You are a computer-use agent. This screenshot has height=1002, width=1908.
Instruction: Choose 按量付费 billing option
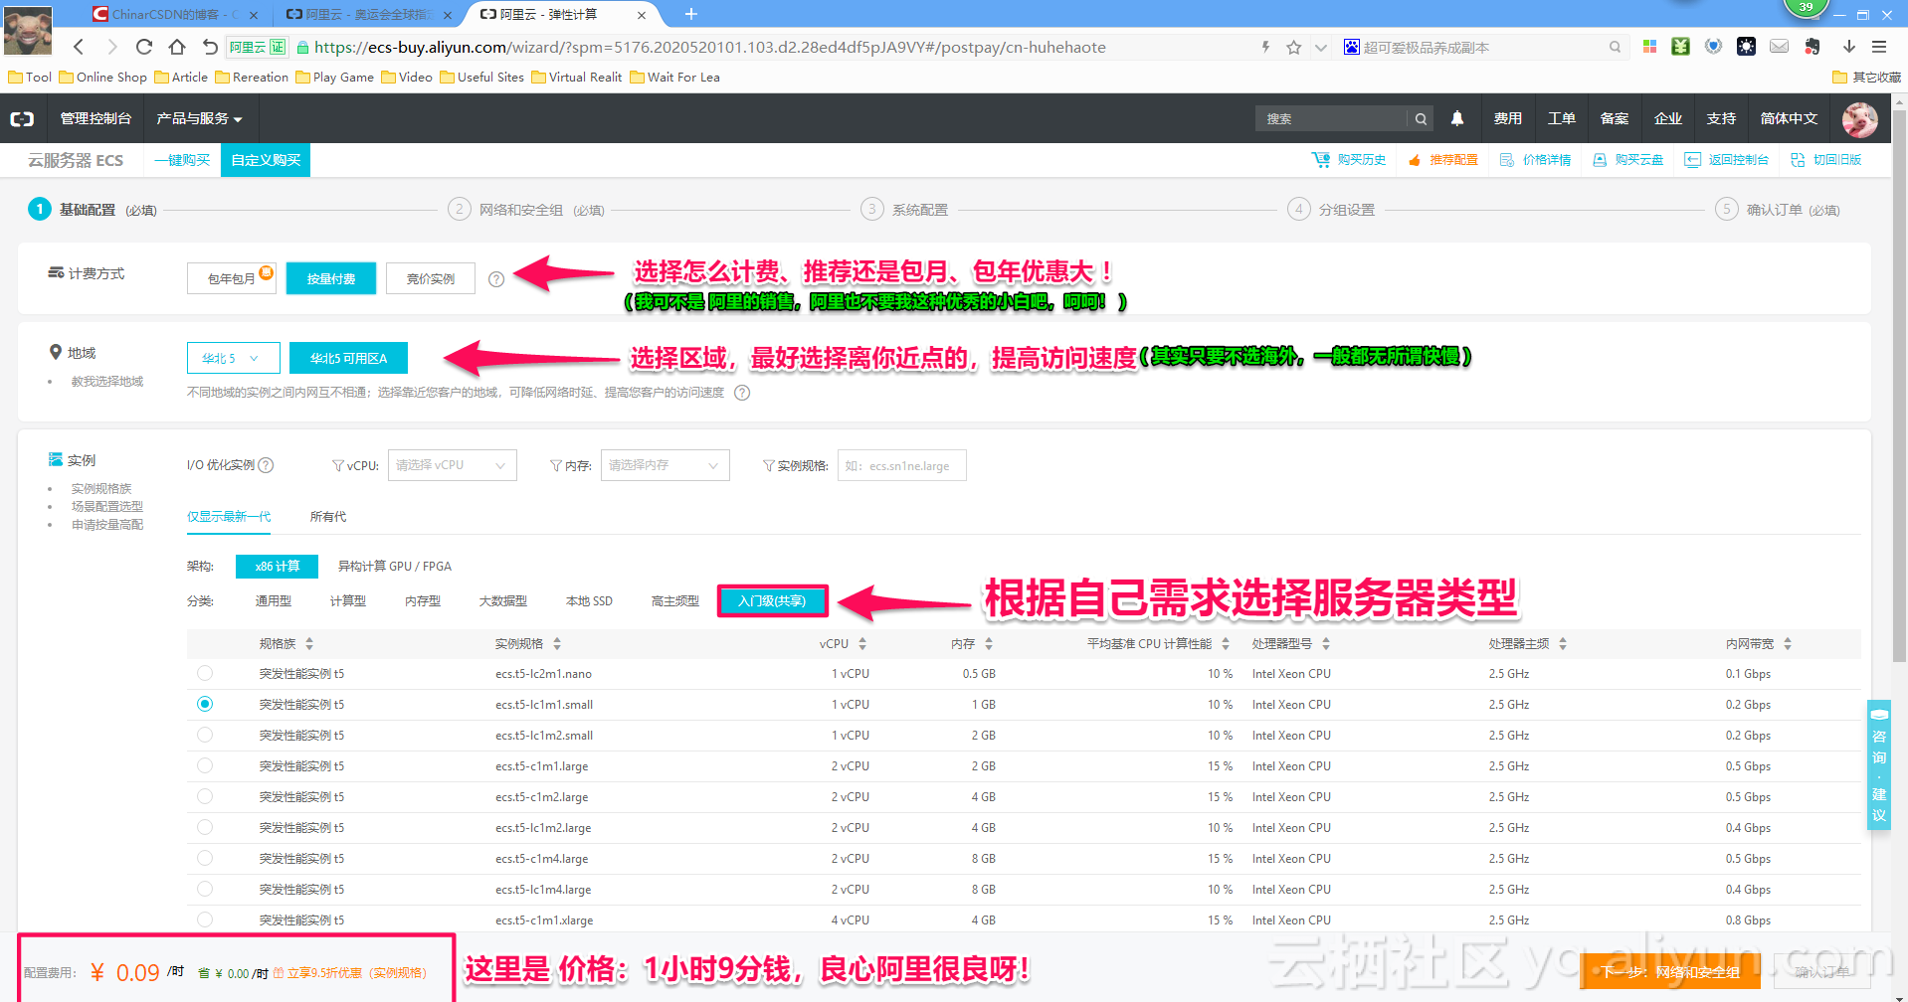pyautogui.click(x=331, y=278)
